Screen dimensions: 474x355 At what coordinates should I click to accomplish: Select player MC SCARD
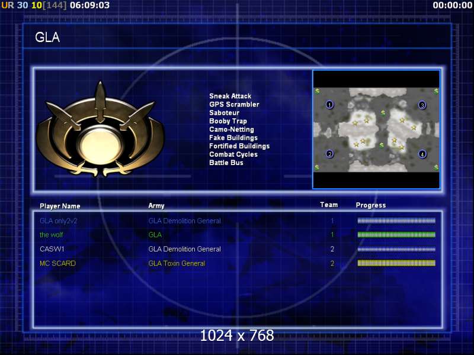[x=57, y=263]
